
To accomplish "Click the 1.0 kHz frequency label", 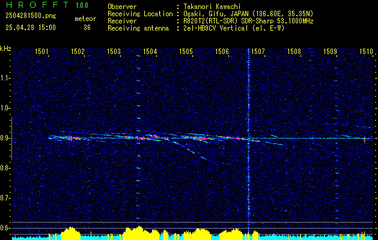I will click(x=5, y=108).
